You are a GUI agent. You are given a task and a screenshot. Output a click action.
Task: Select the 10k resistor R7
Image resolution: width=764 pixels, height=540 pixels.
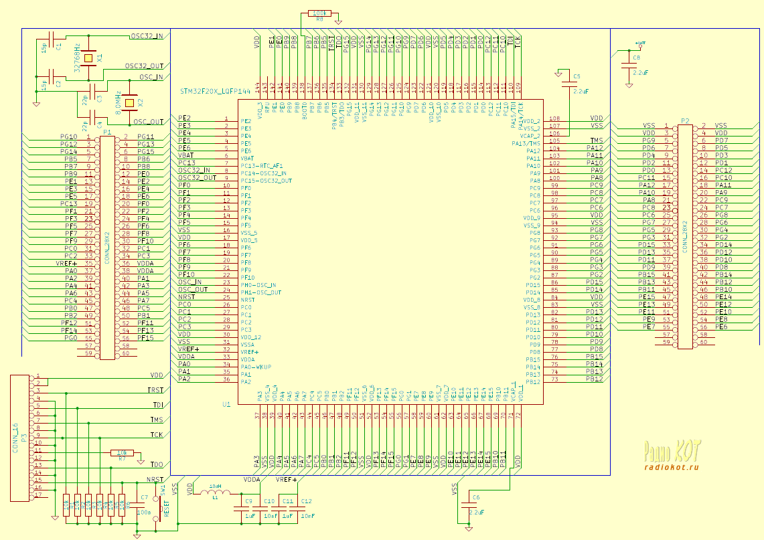tap(122, 453)
